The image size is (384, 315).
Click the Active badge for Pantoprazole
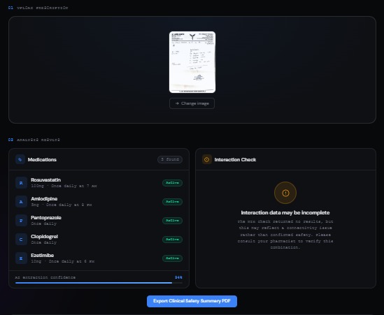click(x=172, y=221)
